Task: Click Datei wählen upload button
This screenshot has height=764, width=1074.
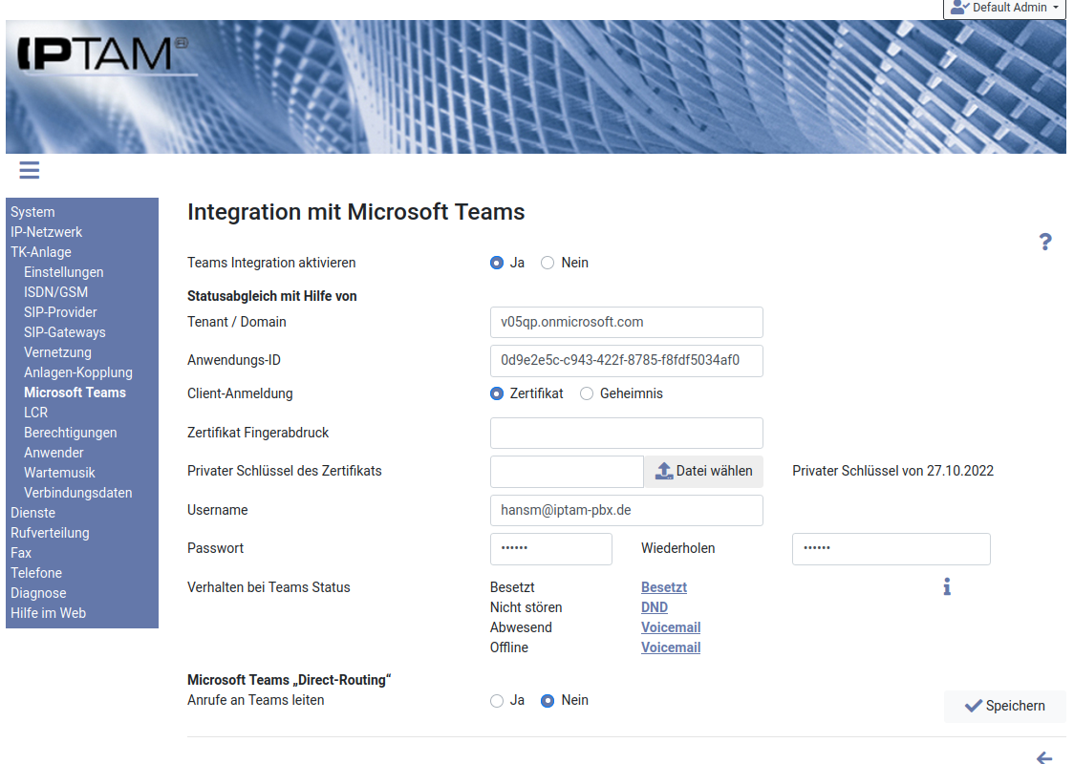Action: click(704, 471)
